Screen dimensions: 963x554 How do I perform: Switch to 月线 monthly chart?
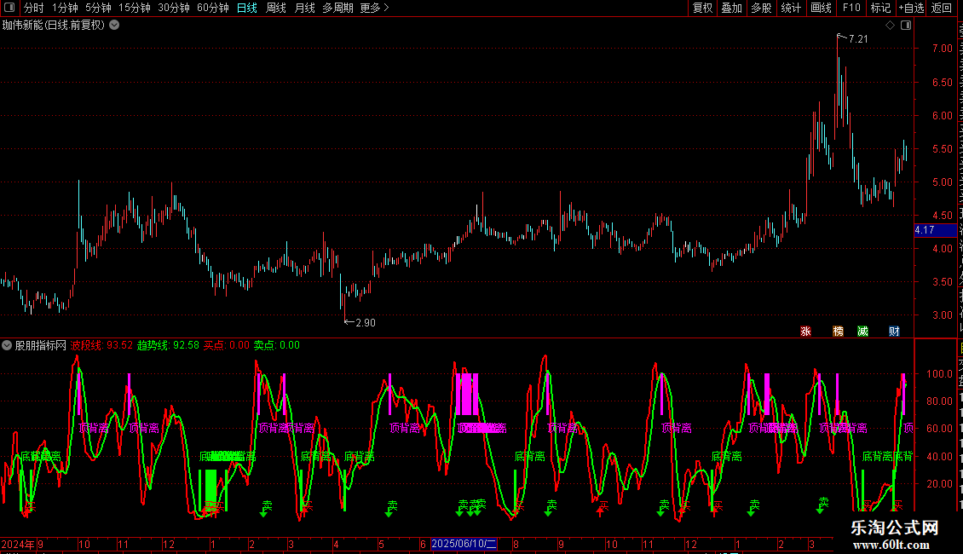click(x=304, y=8)
